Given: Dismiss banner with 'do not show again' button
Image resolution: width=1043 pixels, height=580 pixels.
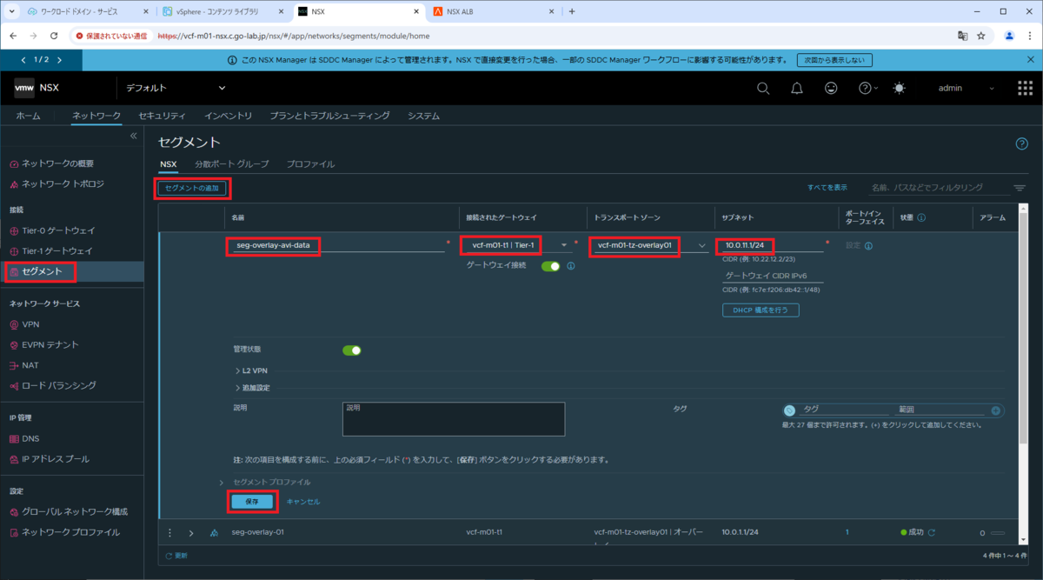Looking at the screenshot, I should tap(834, 60).
